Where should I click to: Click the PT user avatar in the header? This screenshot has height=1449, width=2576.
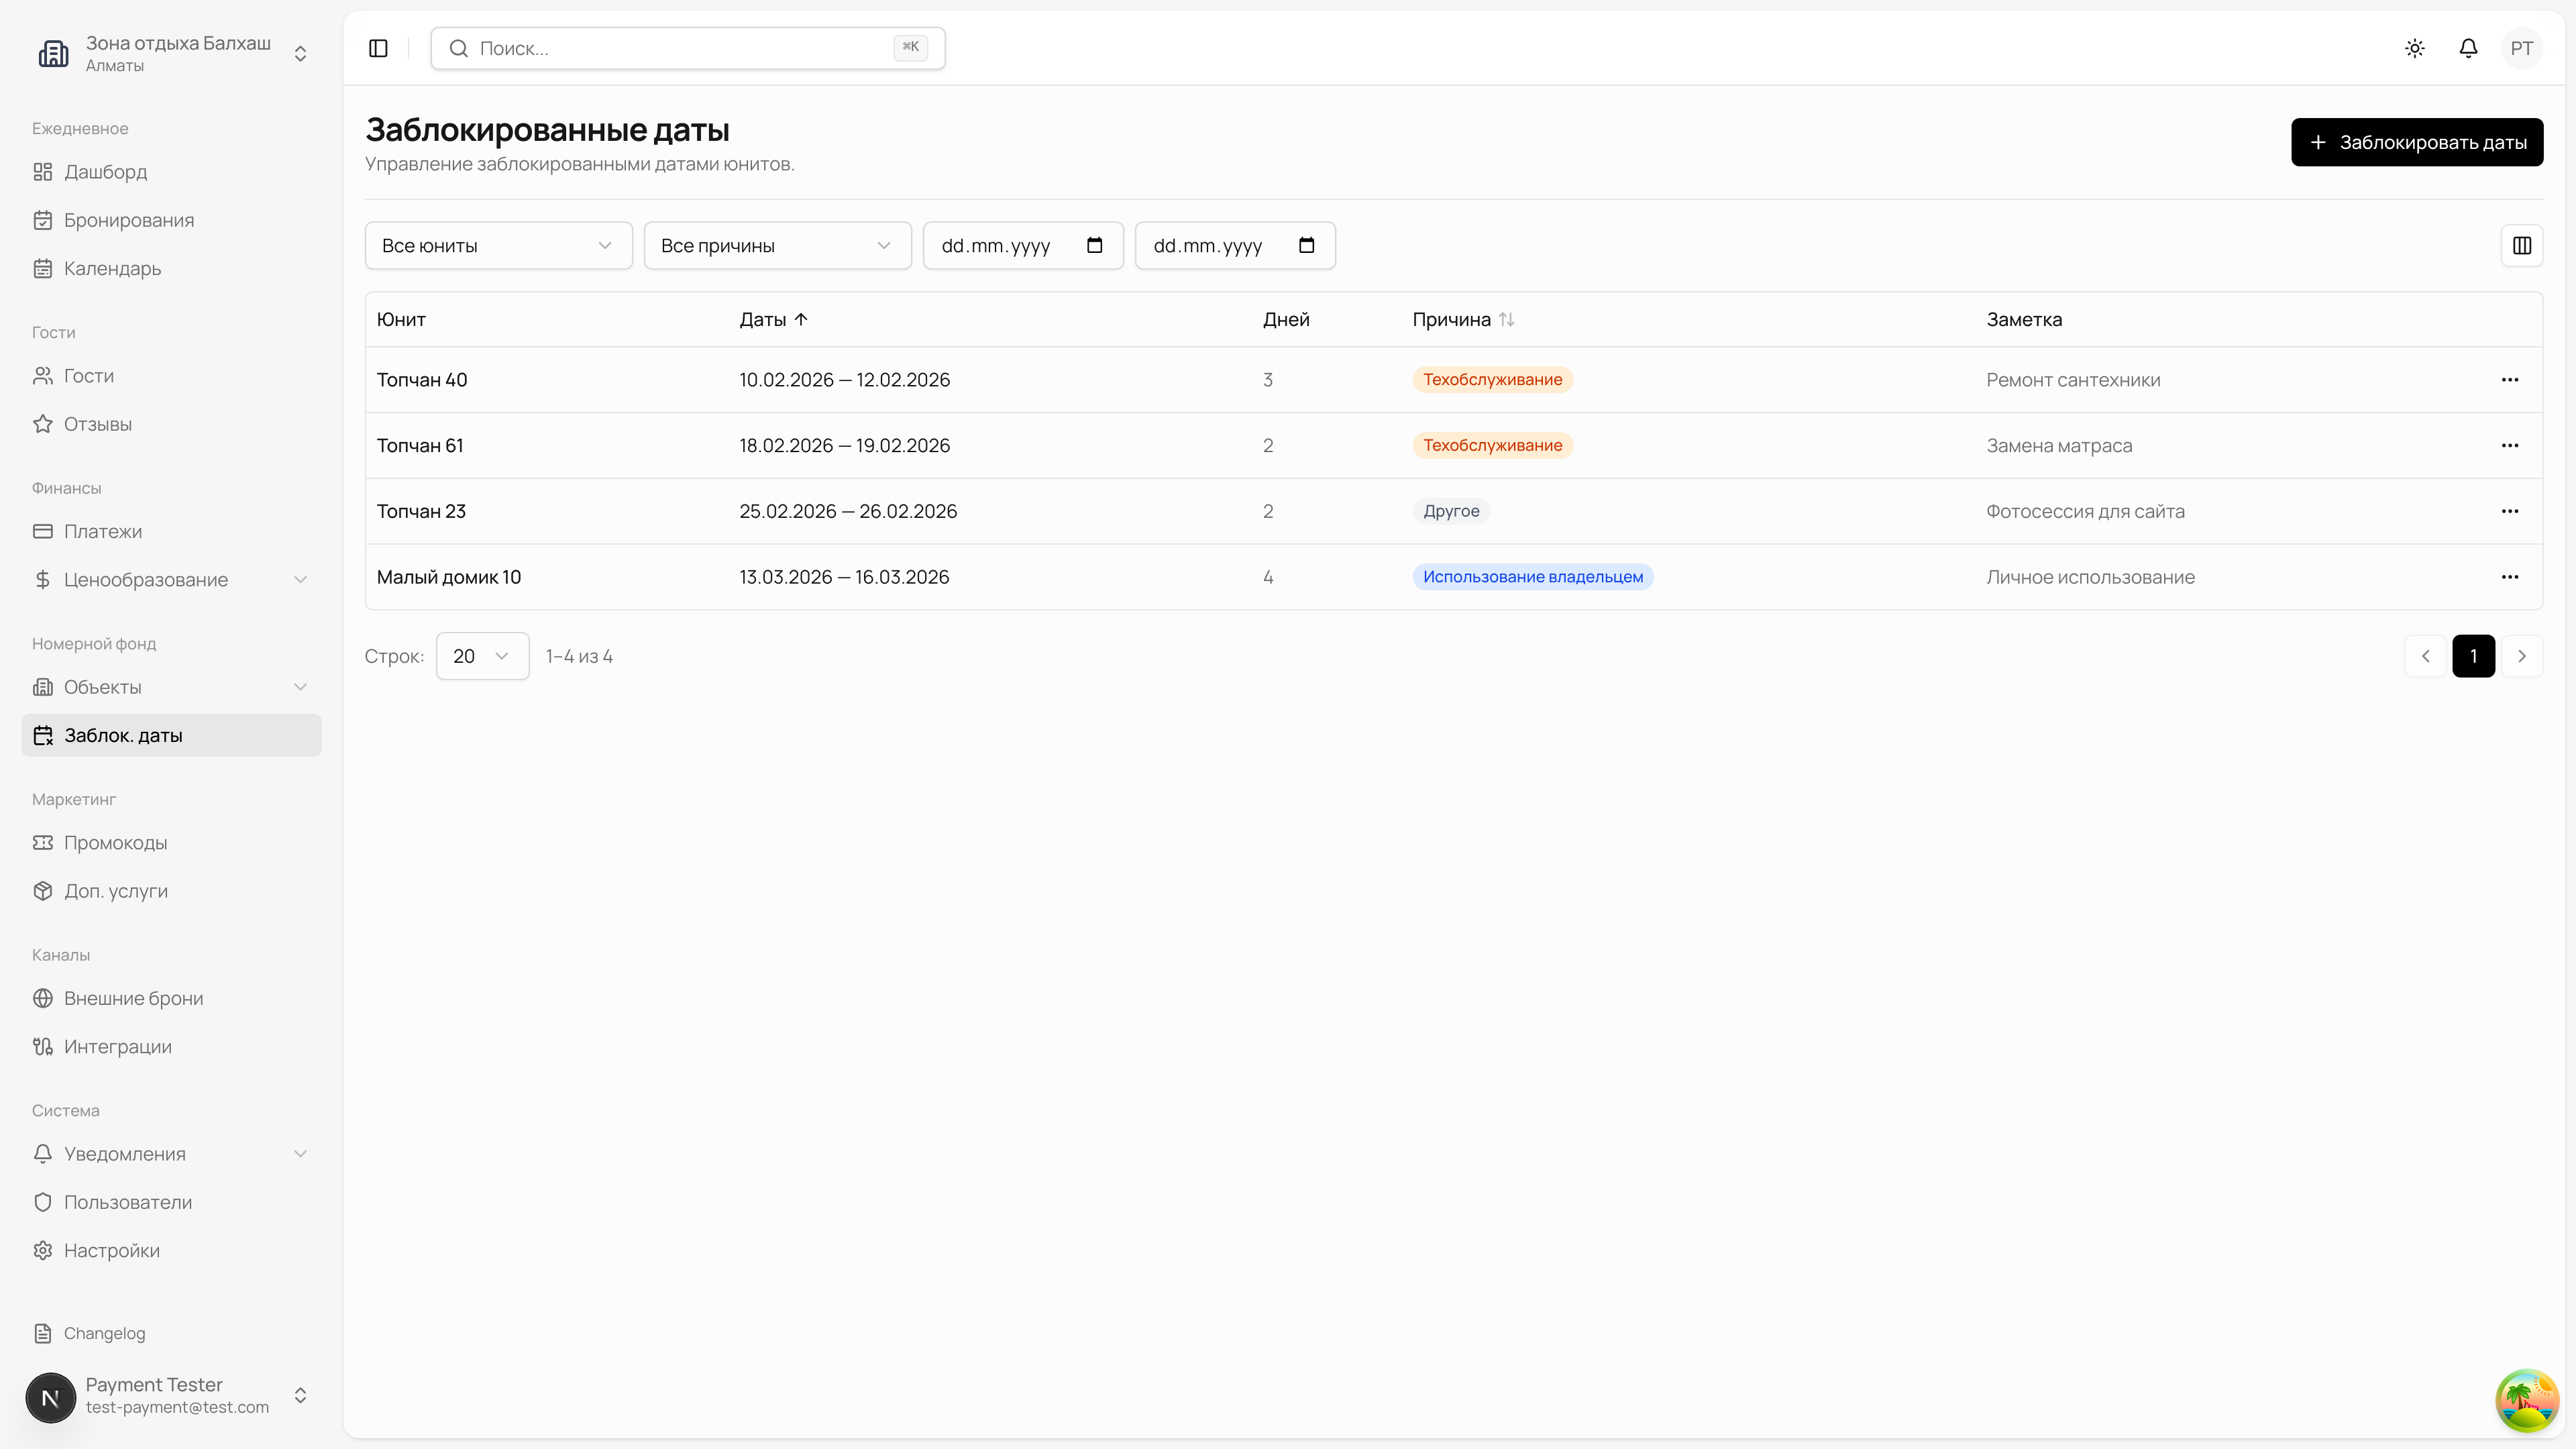click(x=2521, y=48)
